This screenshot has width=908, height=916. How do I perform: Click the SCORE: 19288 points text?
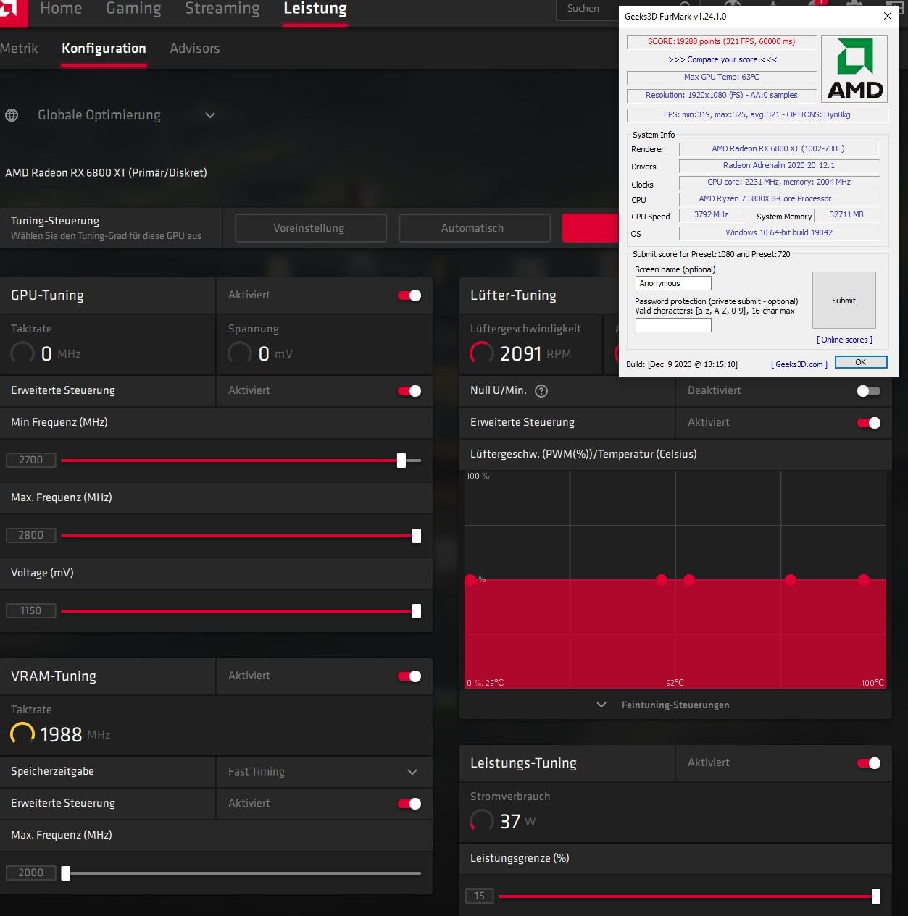coord(721,41)
